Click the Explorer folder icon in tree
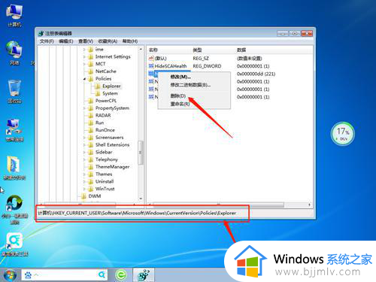The height and width of the screenshot is (282, 376). click(x=98, y=86)
